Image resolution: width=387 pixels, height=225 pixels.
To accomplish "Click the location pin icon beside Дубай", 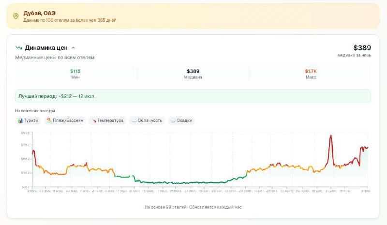I will pyautogui.click(x=16, y=16).
